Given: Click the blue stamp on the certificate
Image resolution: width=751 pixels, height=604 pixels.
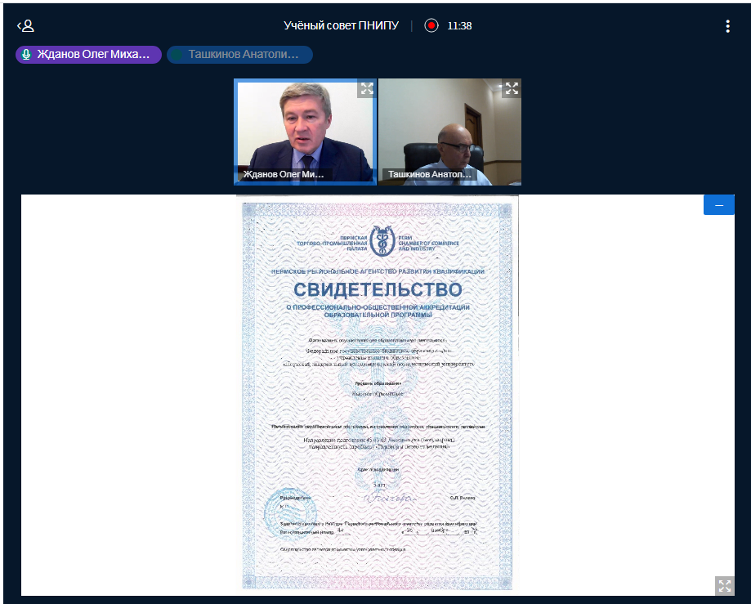Looking at the screenshot, I should click(x=290, y=514).
